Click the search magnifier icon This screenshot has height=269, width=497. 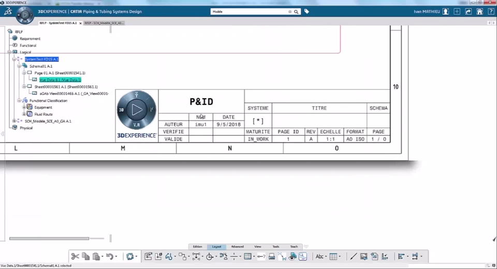click(x=296, y=12)
